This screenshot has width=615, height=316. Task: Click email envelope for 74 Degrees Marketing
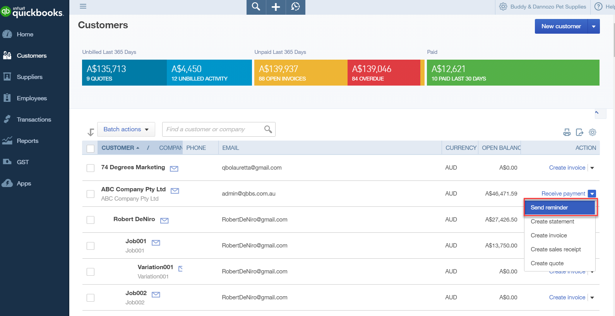[174, 168]
